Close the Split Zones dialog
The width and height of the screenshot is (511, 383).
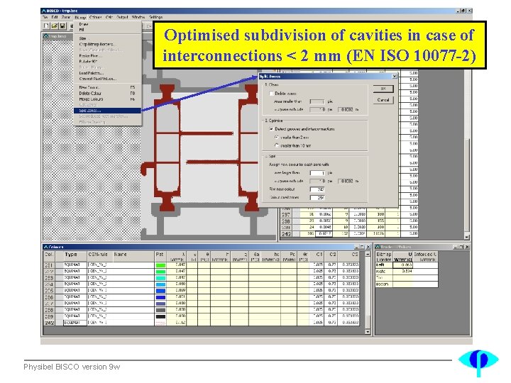click(x=395, y=76)
